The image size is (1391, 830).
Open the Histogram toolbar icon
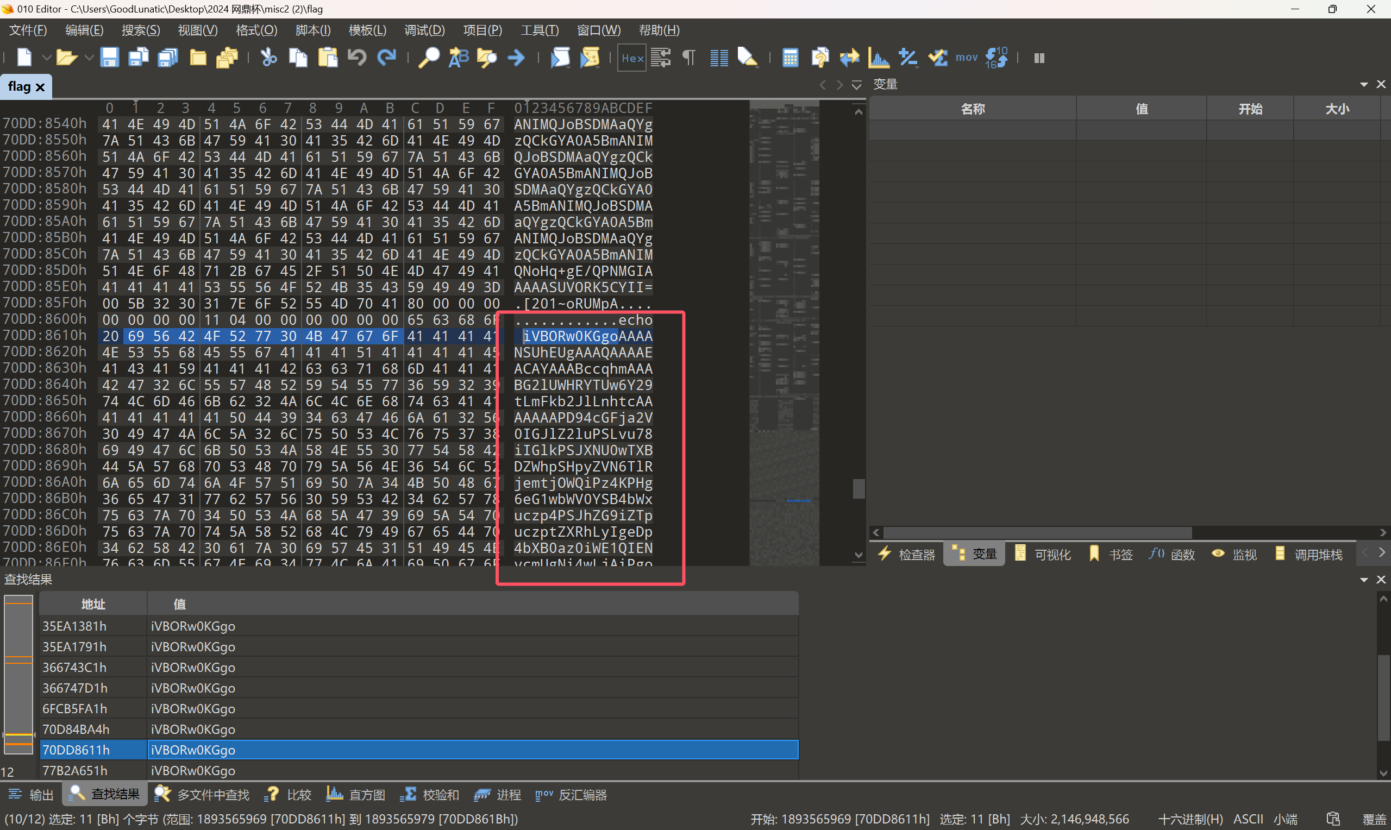pos(878,58)
